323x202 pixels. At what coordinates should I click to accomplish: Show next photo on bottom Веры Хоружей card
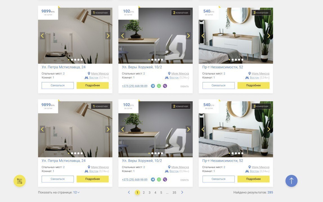coord(188,129)
